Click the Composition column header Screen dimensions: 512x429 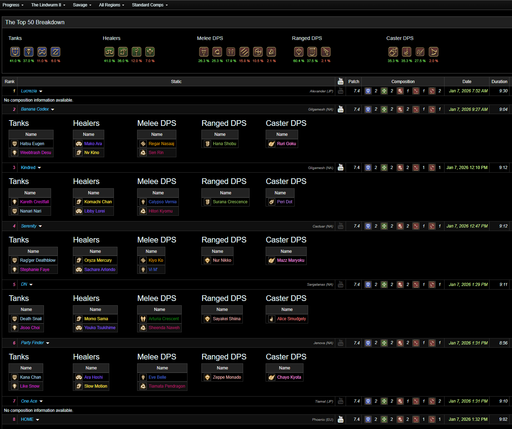click(403, 82)
